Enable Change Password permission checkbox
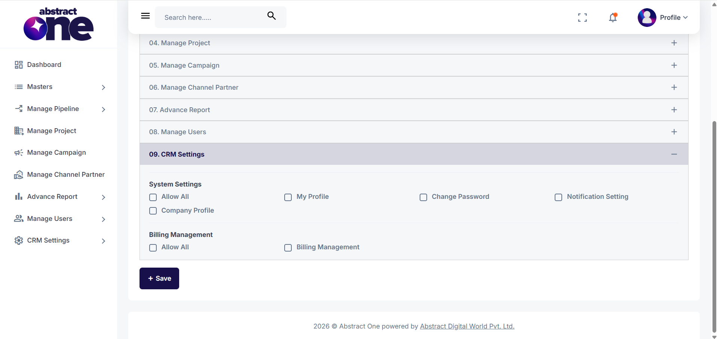The width and height of the screenshot is (717, 339). (423, 197)
